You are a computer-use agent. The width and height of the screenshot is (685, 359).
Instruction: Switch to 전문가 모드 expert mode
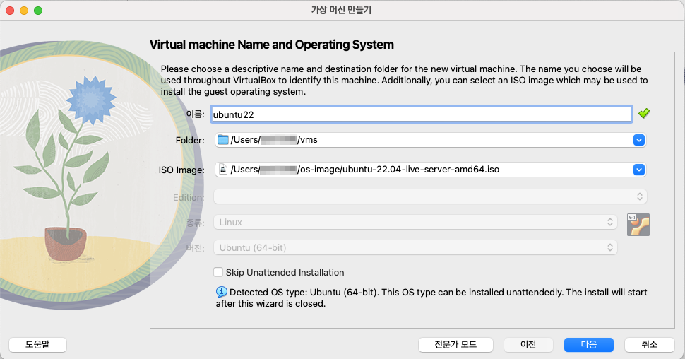(455, 345)
